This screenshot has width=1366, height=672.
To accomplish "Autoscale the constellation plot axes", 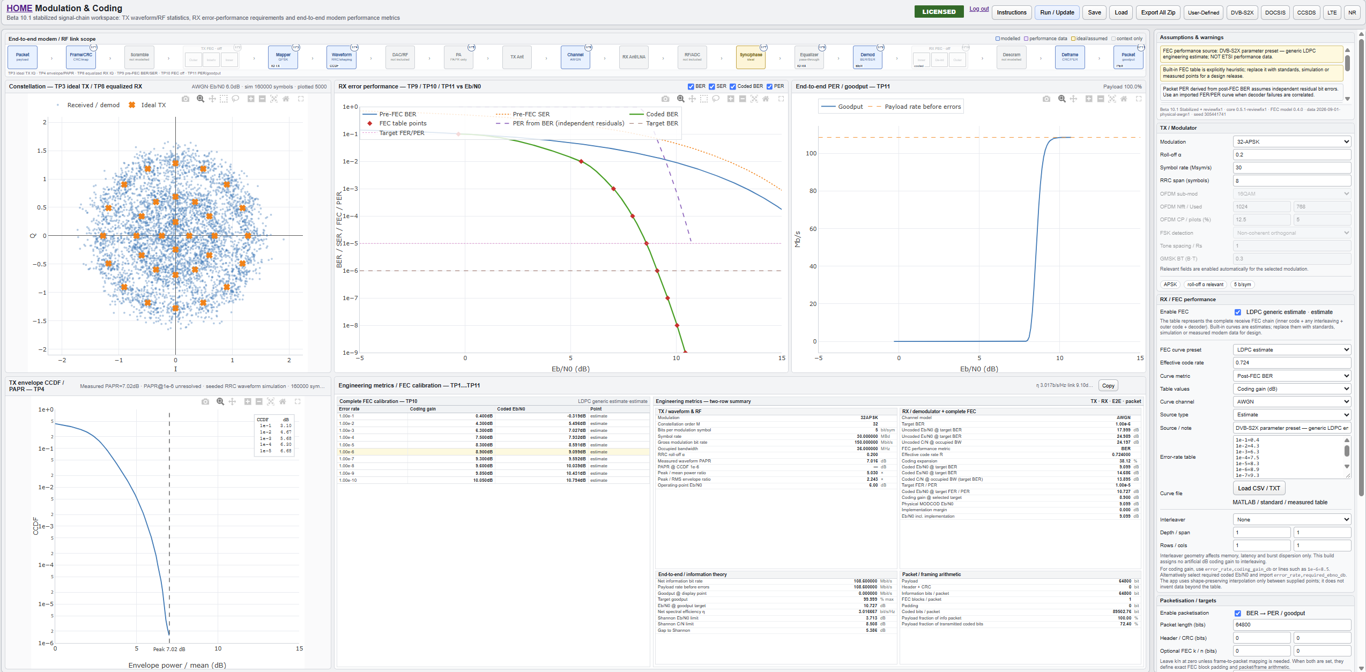I will [274, 99].
